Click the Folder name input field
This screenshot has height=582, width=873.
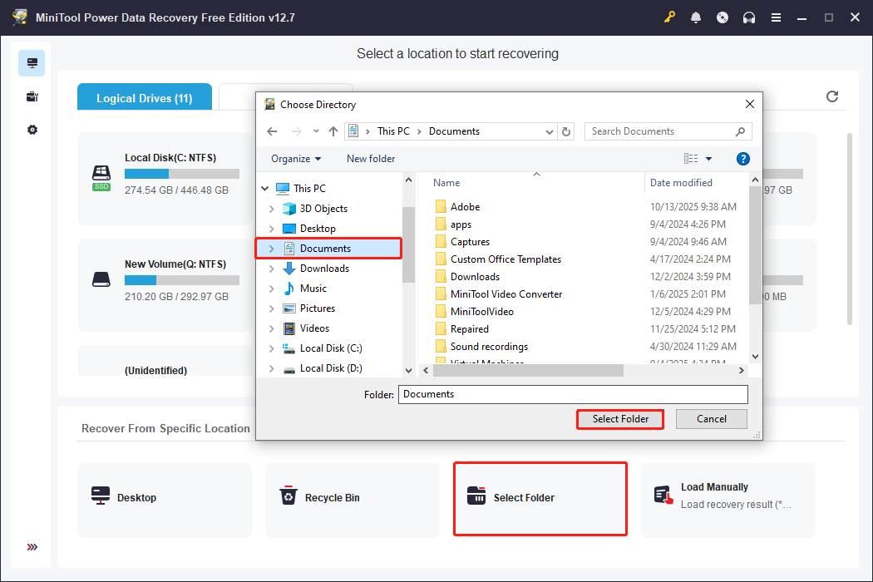[573, 394]
